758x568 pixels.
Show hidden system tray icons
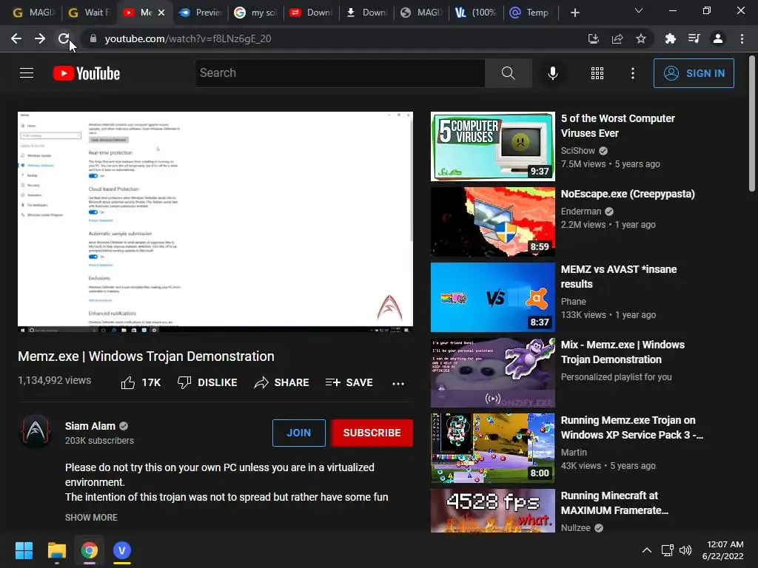[646, 550]
